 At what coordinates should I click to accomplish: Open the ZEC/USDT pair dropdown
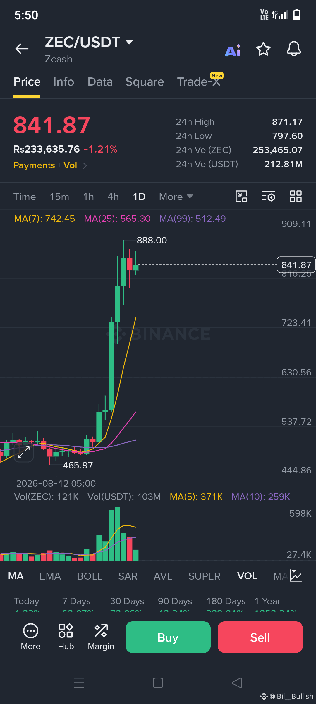129,42
